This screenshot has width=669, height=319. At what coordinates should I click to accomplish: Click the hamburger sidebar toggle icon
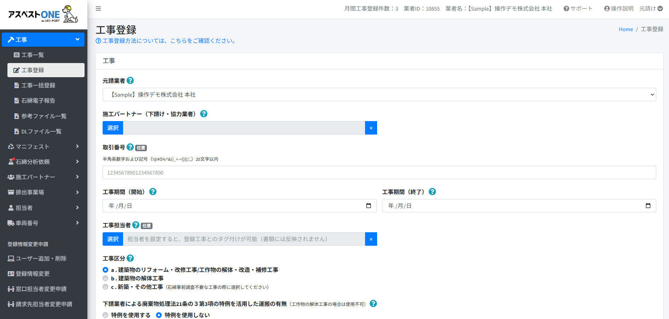click(x=98, y=8)
